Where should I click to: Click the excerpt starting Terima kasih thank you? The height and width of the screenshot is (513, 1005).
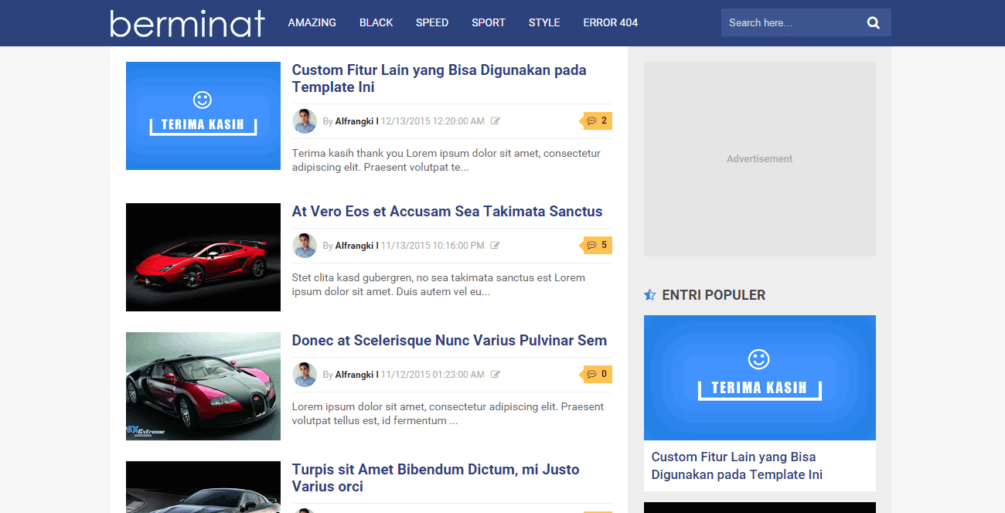point(446,161)
